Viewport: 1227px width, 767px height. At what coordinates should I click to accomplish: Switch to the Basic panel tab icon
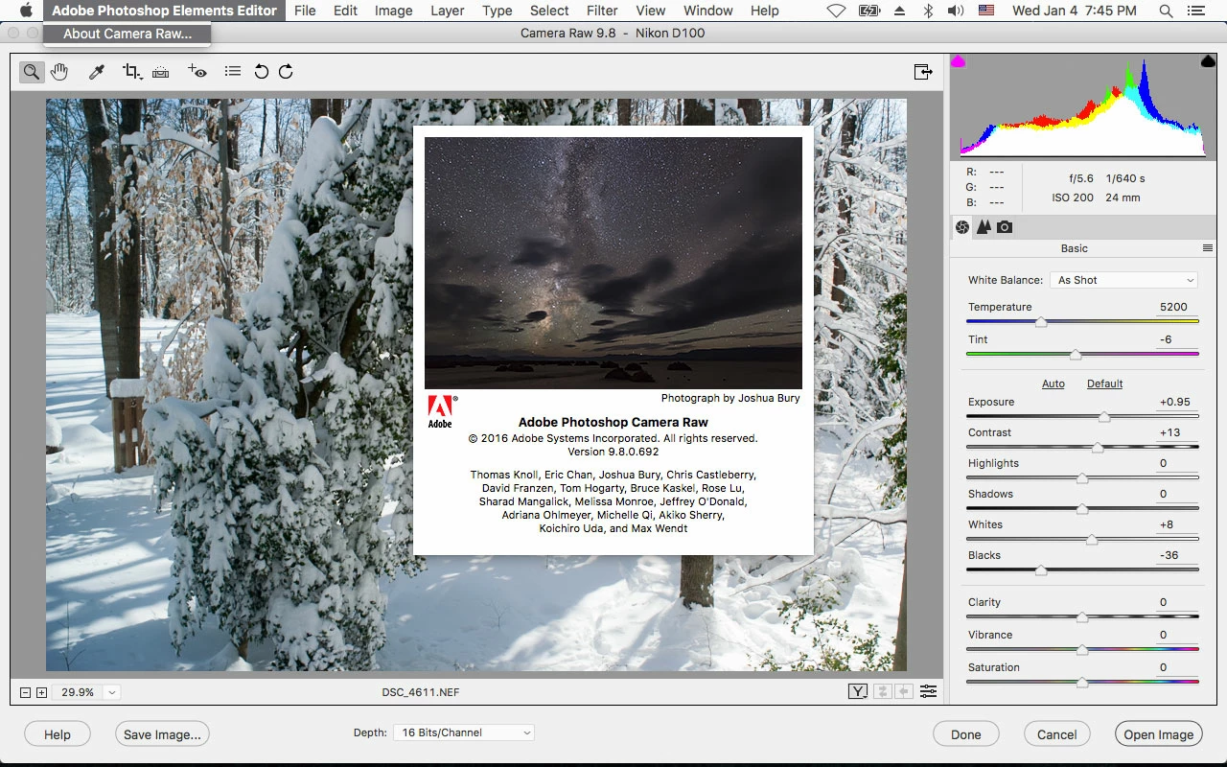click(962, 227)
